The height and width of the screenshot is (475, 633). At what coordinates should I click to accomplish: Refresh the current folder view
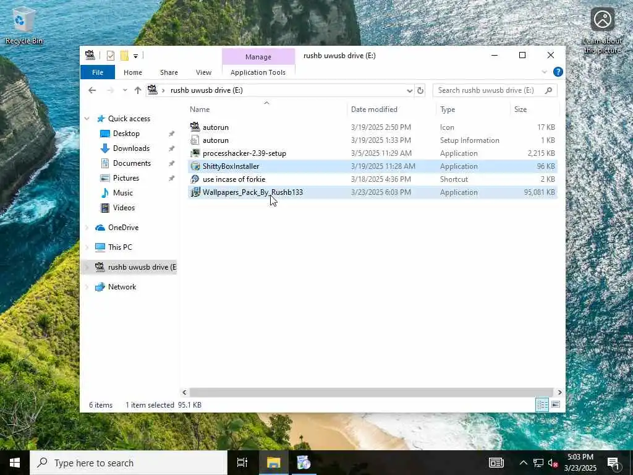(420, 90)
